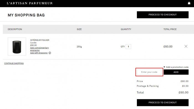
Task: Select the £60.00 row total price
Action: tap(168, 46)
